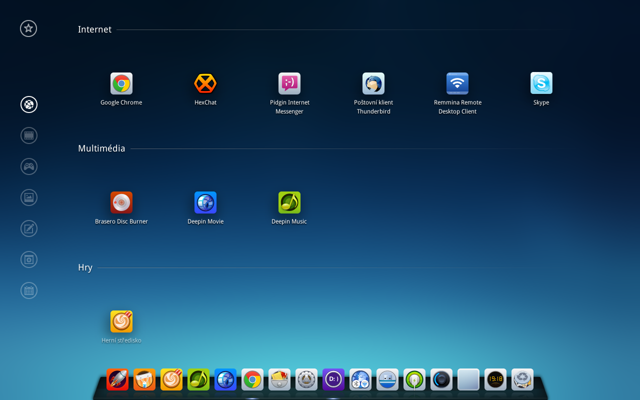The width and height of the screenshot is (640, 400).
Task: Start Deepin Music
Action: click(289, 202)
